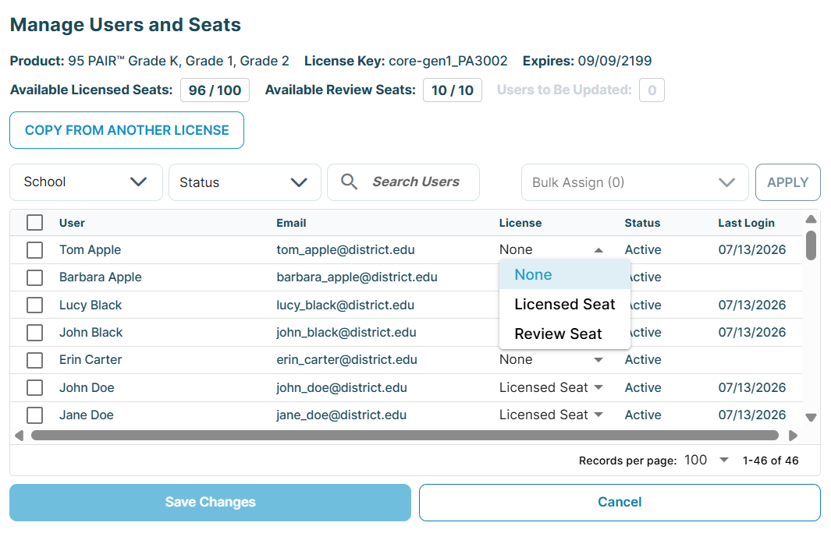Check the box for Barbara Apple
This screenshot has width=831, height=533.
pos(35,277)
